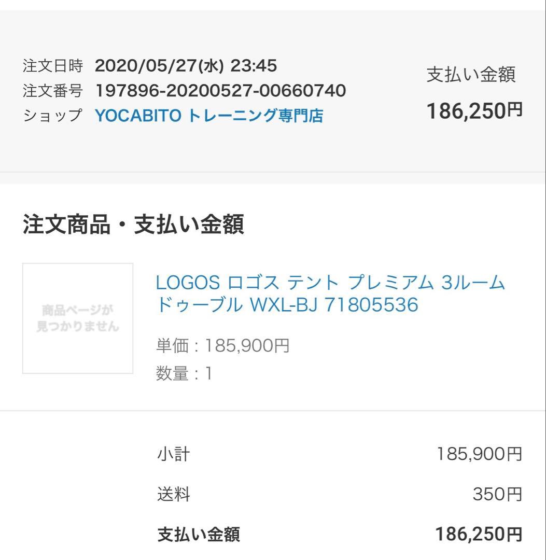Click the 送料 shipping label

pyautogui.click(x=174, y=495)
